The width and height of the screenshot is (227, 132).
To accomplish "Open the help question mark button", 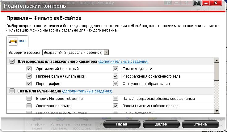I will pyautogui.click(x=197, y=3).
